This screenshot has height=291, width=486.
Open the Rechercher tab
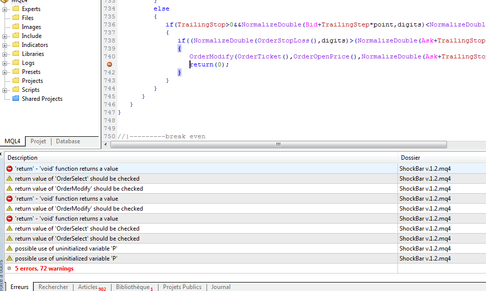[x=53, y=287]
